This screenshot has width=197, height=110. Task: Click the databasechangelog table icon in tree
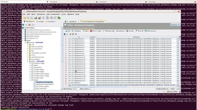(34, 82)
